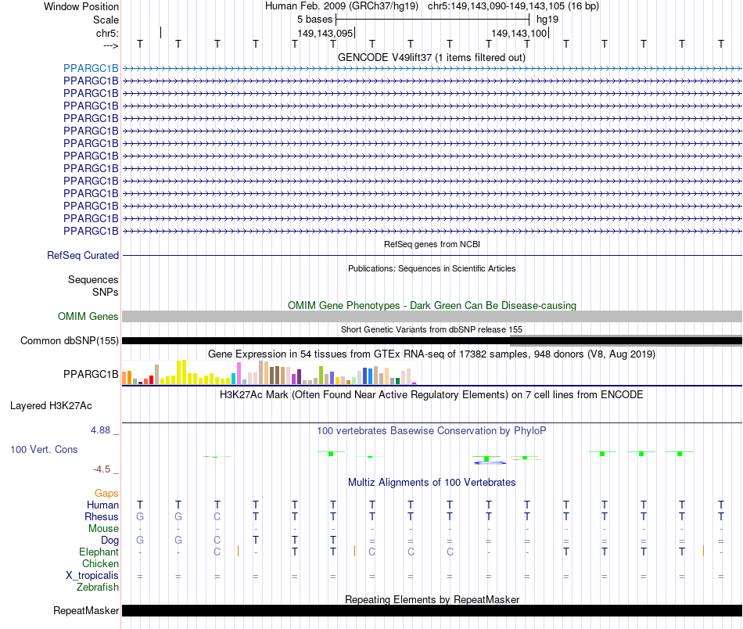Click the blue negative PhyloP conservation bar

click(x=490, y=462)
